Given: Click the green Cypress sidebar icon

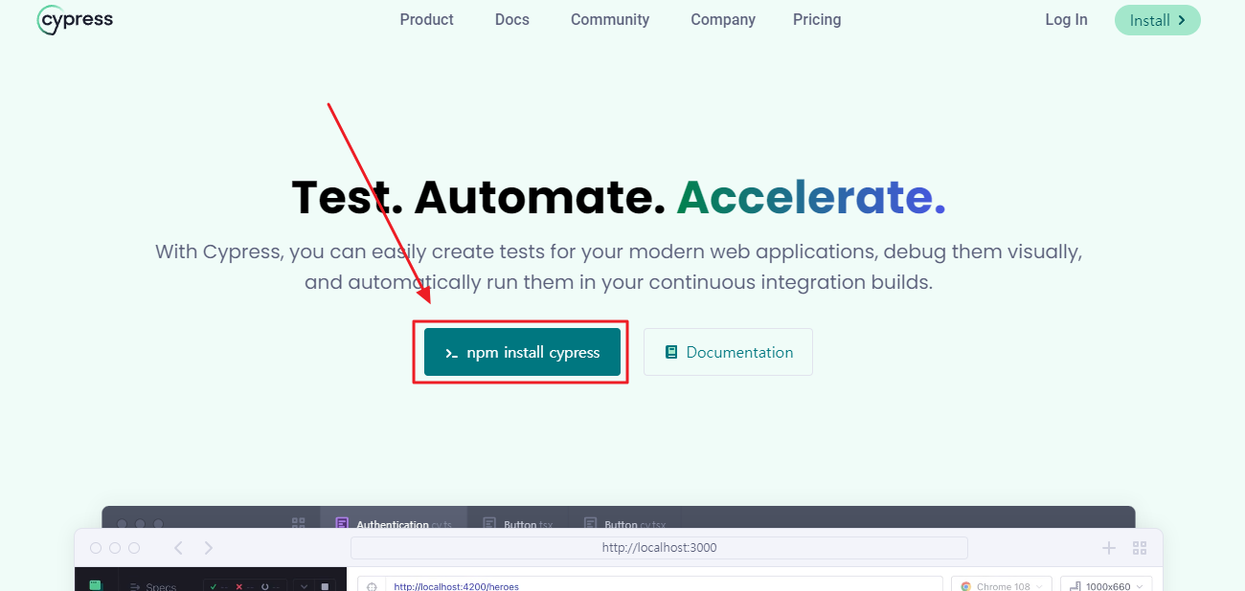Looking at the screenshot, I should tap(95, 584).
